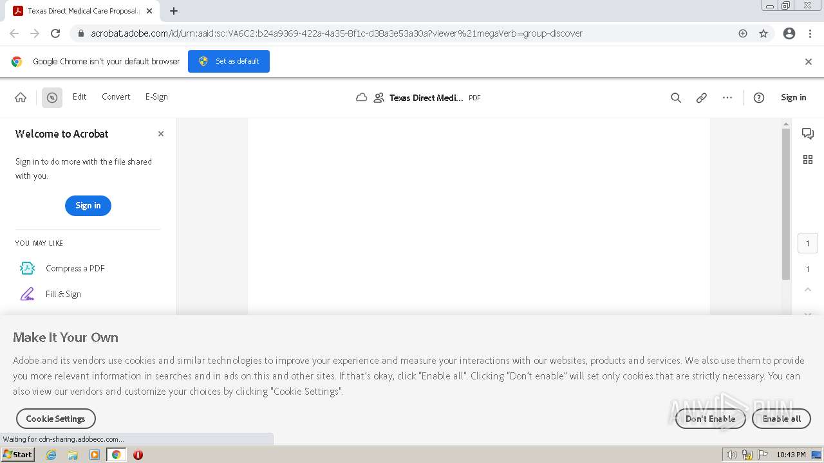This screenshot has height=463, width=824.
Task: Open the comments panel icon
Action: [808, 134]
